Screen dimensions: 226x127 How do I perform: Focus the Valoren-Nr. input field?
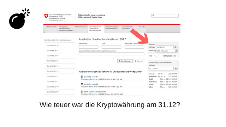89,47
